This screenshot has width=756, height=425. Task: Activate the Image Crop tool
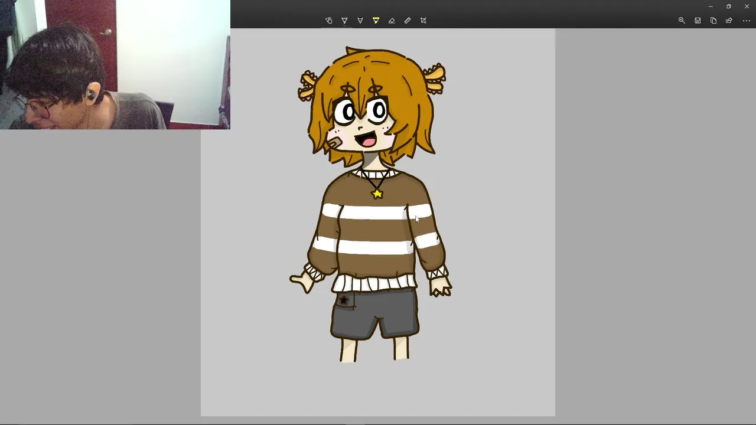pyautogui.click(x=423, y=21)
